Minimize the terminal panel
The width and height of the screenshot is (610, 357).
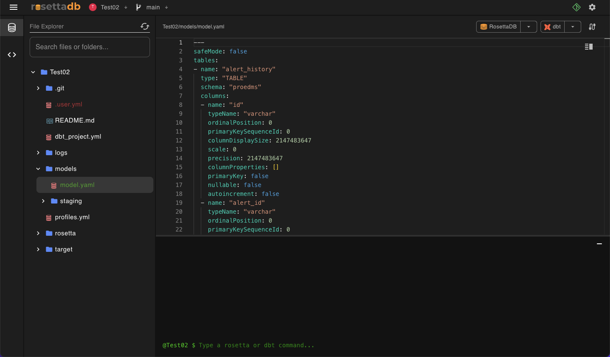pyautogui.click(x=599, y=244)
